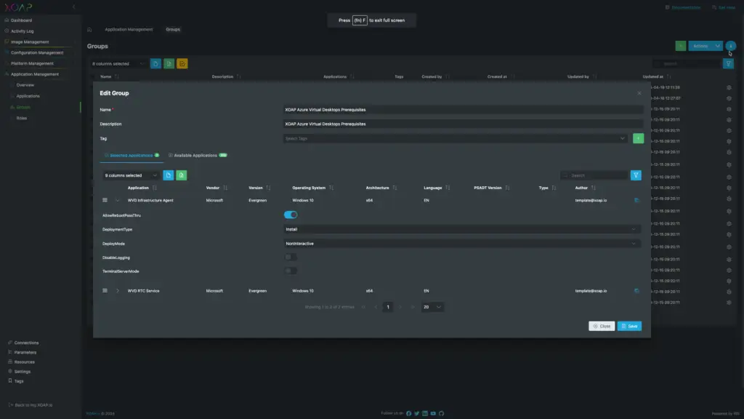Open Configuration Management in the sidebar
Screen dimensions: 744x419
(x=36, y=52)
